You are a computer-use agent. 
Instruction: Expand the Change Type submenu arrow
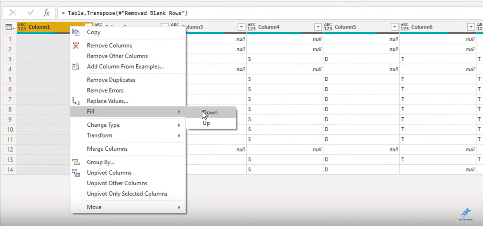[x=179, y=125]
